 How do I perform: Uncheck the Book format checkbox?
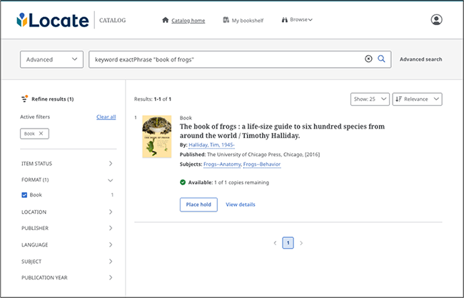pyautogui.click(x=24, y=195)
